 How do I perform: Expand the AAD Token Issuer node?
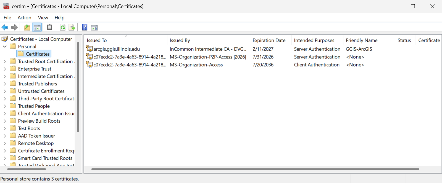click(x=5, y=136)
